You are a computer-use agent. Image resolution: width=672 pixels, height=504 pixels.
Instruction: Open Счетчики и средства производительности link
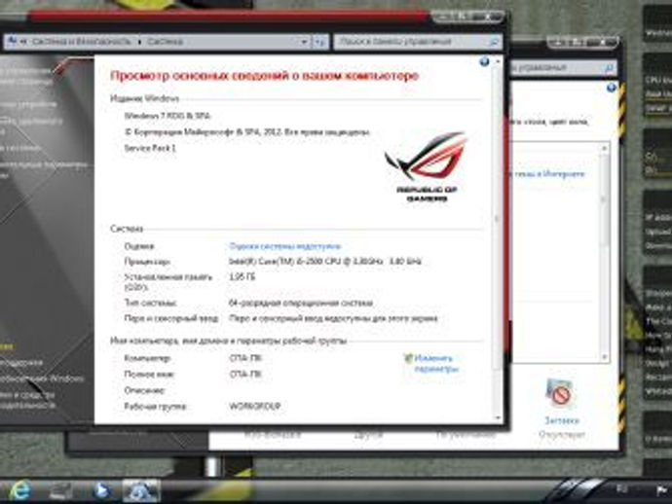[27, 400]
